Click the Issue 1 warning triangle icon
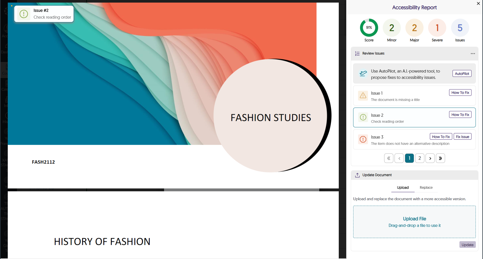Viewport: 483px width, 259px height. pyautogui.click(x=363, y=96)
